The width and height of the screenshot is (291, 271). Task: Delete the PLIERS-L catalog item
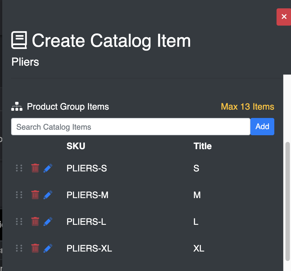[35, 221]
